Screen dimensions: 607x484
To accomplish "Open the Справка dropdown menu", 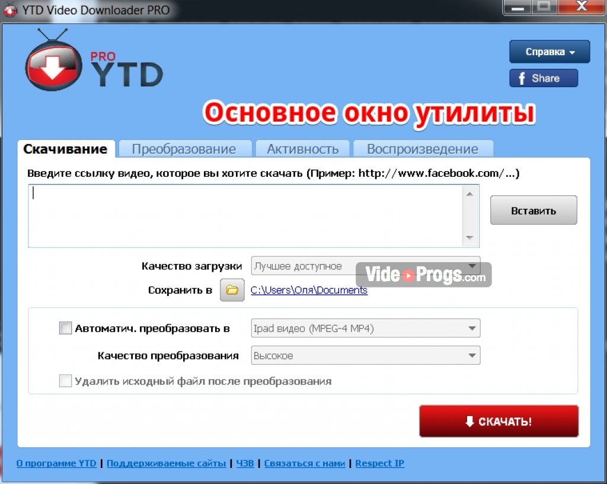I will (x=550, y=52).
